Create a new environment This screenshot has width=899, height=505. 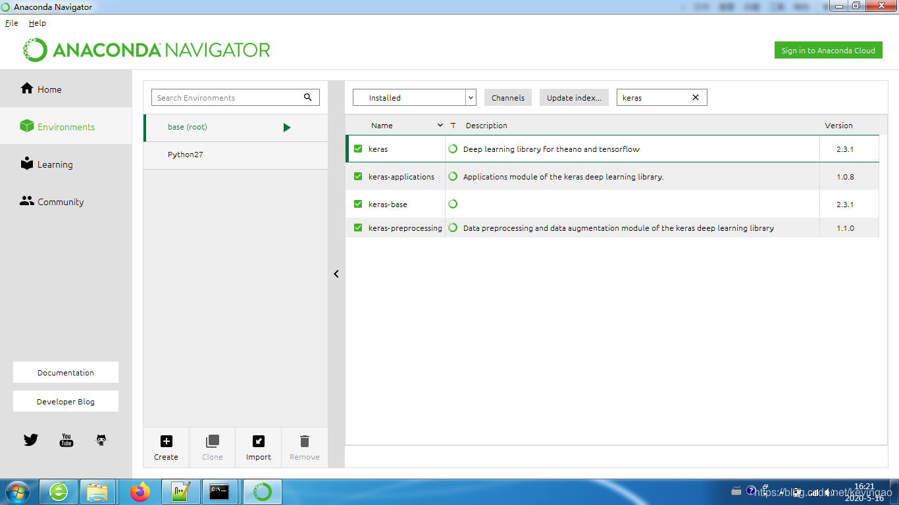(166, 447)
